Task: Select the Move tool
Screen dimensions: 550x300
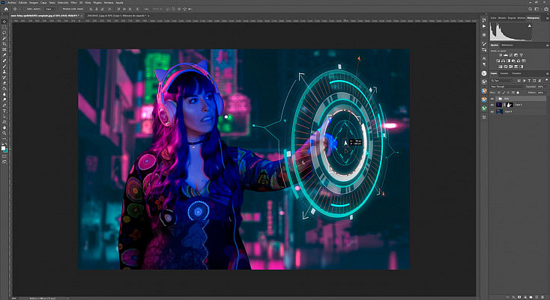Action: (4, 22)
